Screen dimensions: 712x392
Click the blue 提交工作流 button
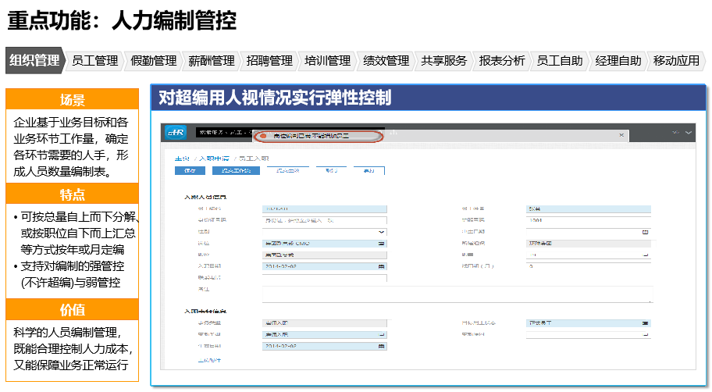coord(236,171)
